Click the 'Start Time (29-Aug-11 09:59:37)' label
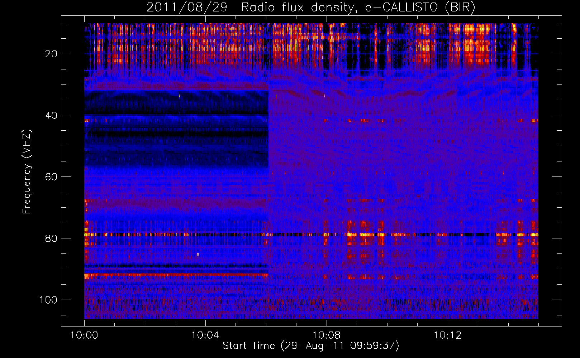The image size is (580, 358). tap(311, 346)
